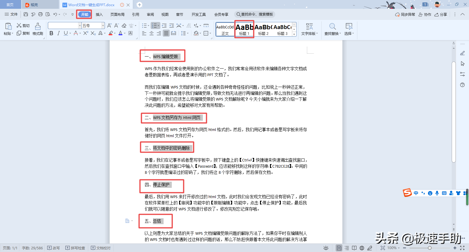The height and width of the screenshot is (252, 469).
Task: Switch to web layout view icon
Action: (362, 248)
